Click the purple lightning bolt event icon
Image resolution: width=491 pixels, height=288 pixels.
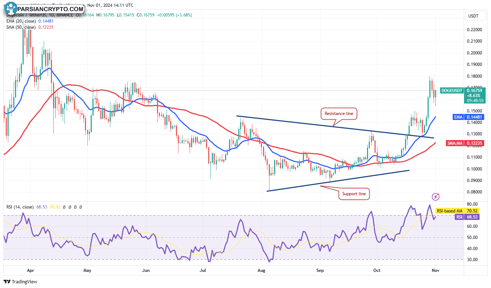coord(436,196)
